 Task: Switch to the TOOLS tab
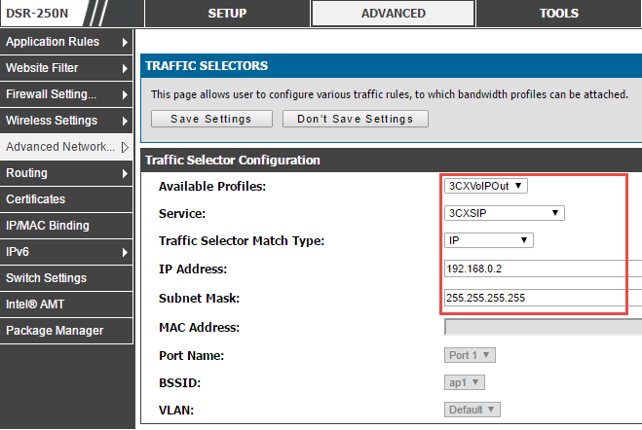click(558, 14)
